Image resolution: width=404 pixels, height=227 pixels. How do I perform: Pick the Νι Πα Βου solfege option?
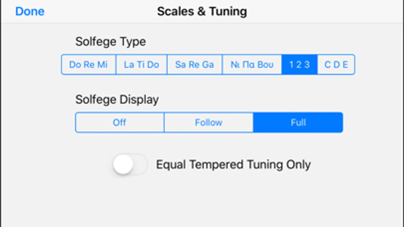[x=252, y=65]
